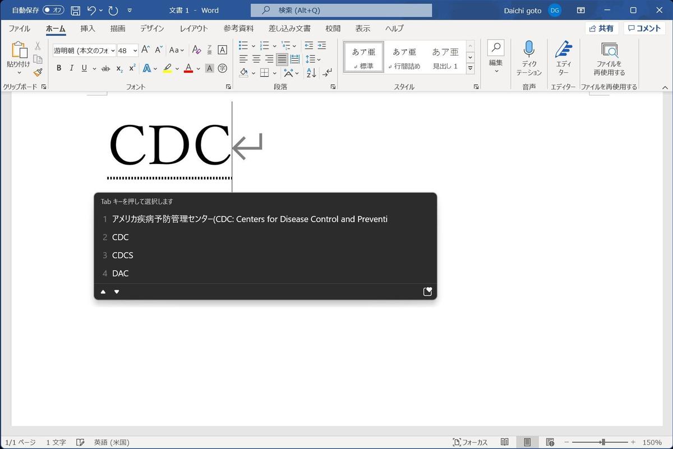Screen dimensions: 673x449
Task: Save the document using floppy icon
Action: pos(75,10)
